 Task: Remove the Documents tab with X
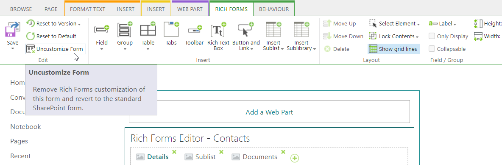click(283, 152)
